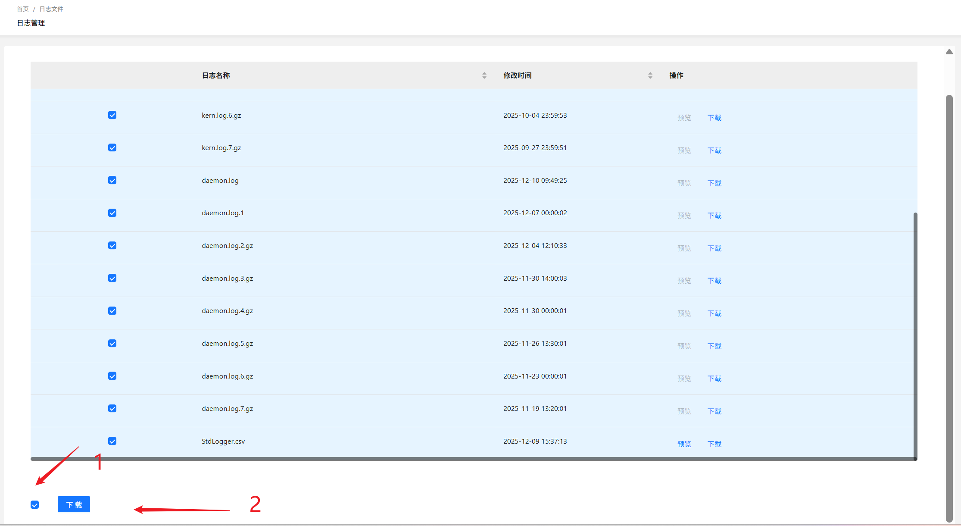
Task: Download daemon.log.7.gz file
Action: (x=714, y=411)
